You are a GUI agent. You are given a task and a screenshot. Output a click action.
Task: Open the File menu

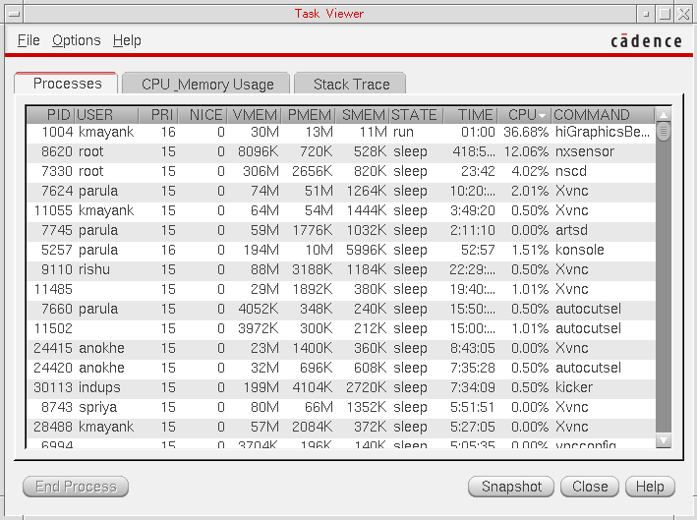point(29,40)
